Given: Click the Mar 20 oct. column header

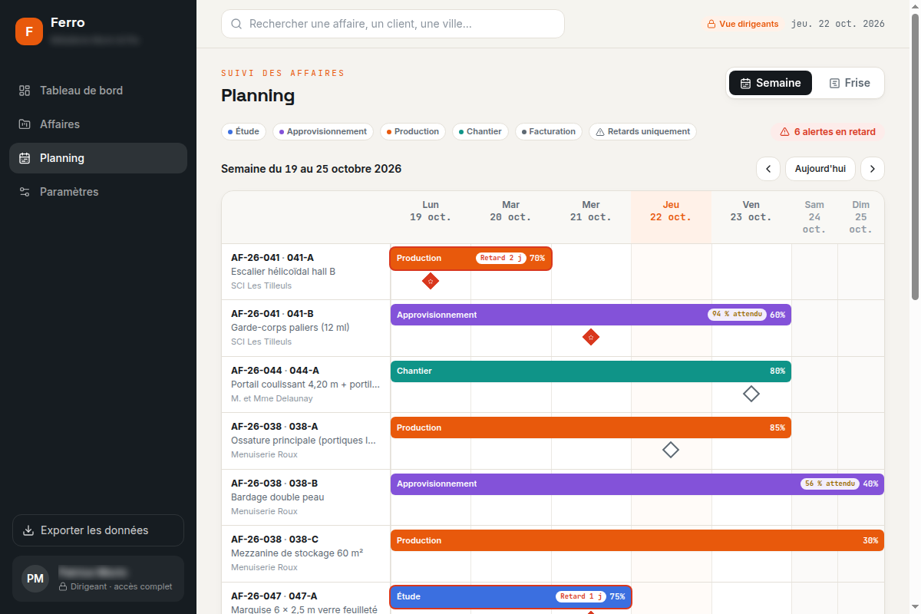Looking at the screenshot, I should click(x=511, y=217).
